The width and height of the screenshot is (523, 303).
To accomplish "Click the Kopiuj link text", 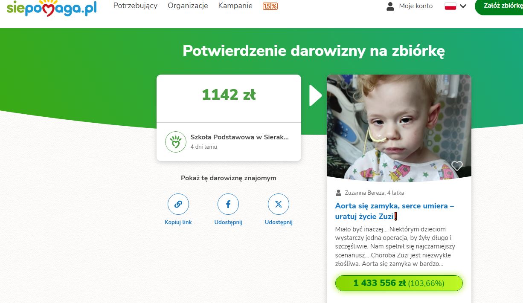I will [x=178, y=222].
